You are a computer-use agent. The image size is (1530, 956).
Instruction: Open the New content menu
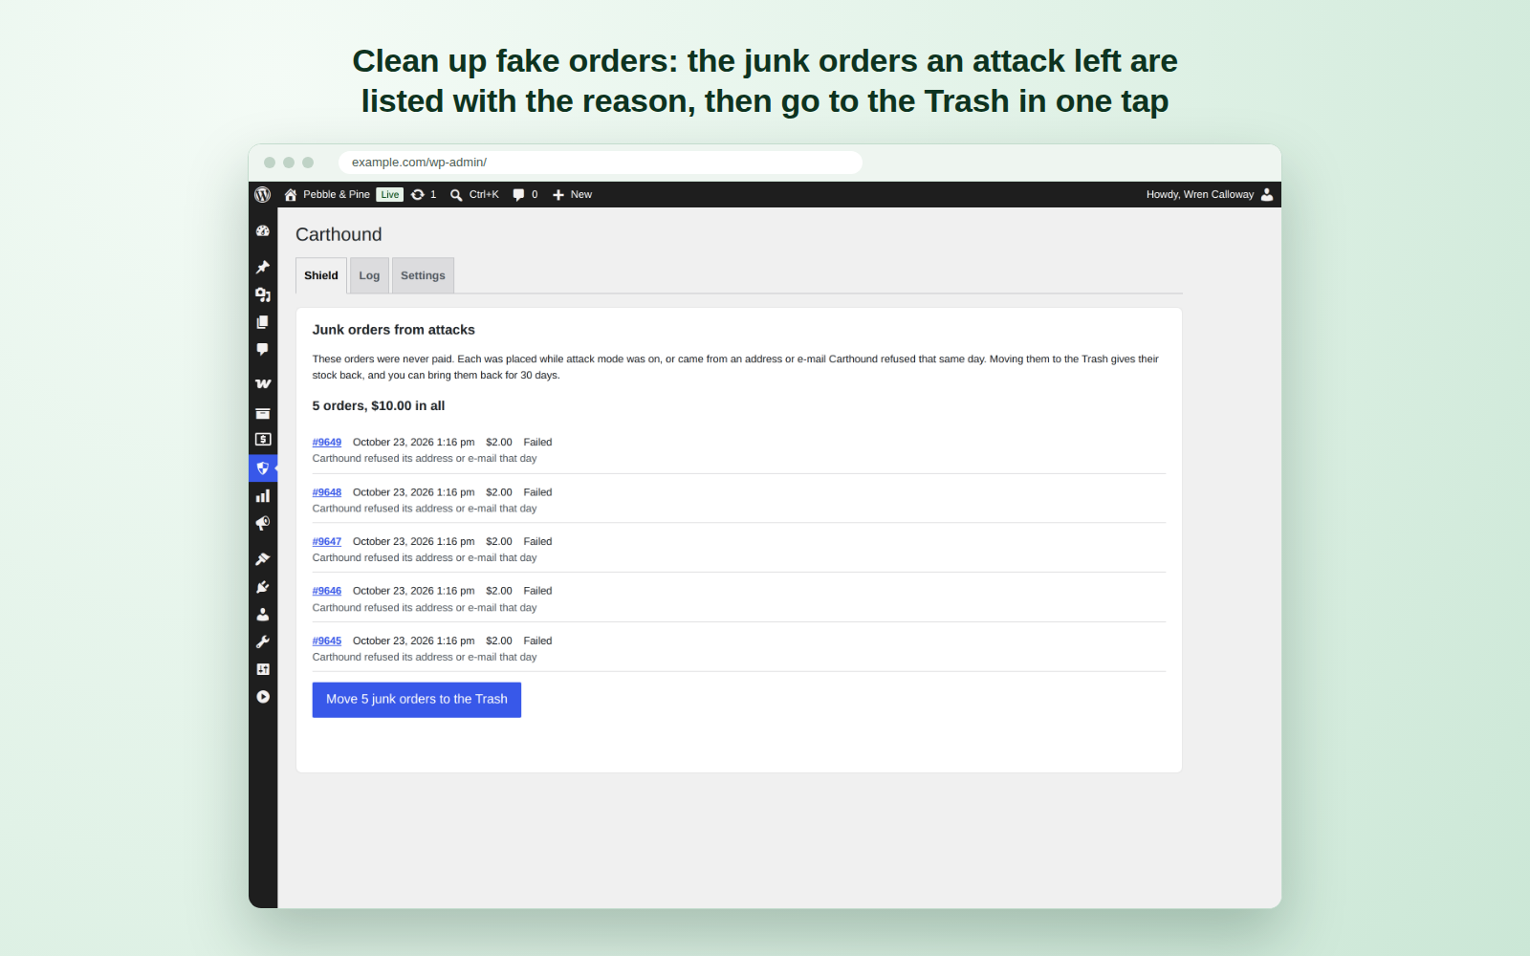click(573, 194)
